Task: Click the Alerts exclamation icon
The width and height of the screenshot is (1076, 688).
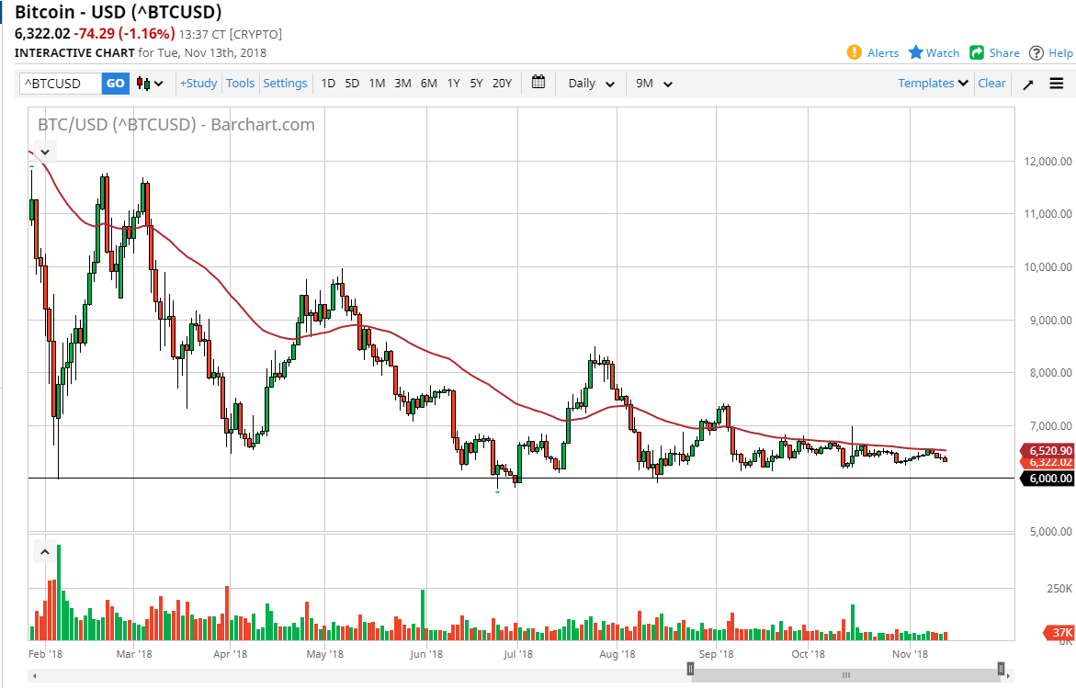Action: (x=855, y=52)
